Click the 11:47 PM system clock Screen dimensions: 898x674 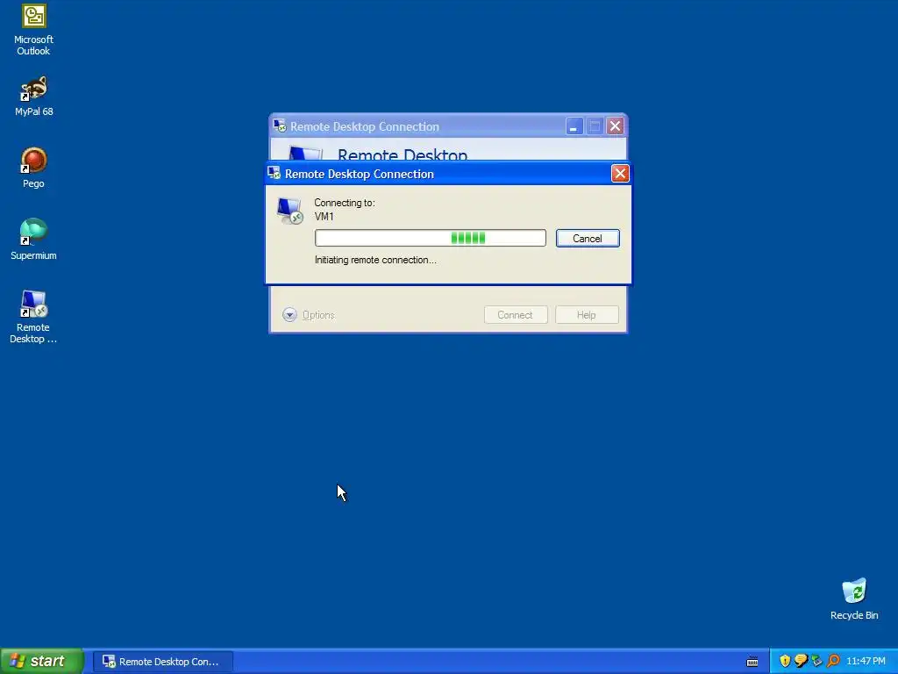866,662
